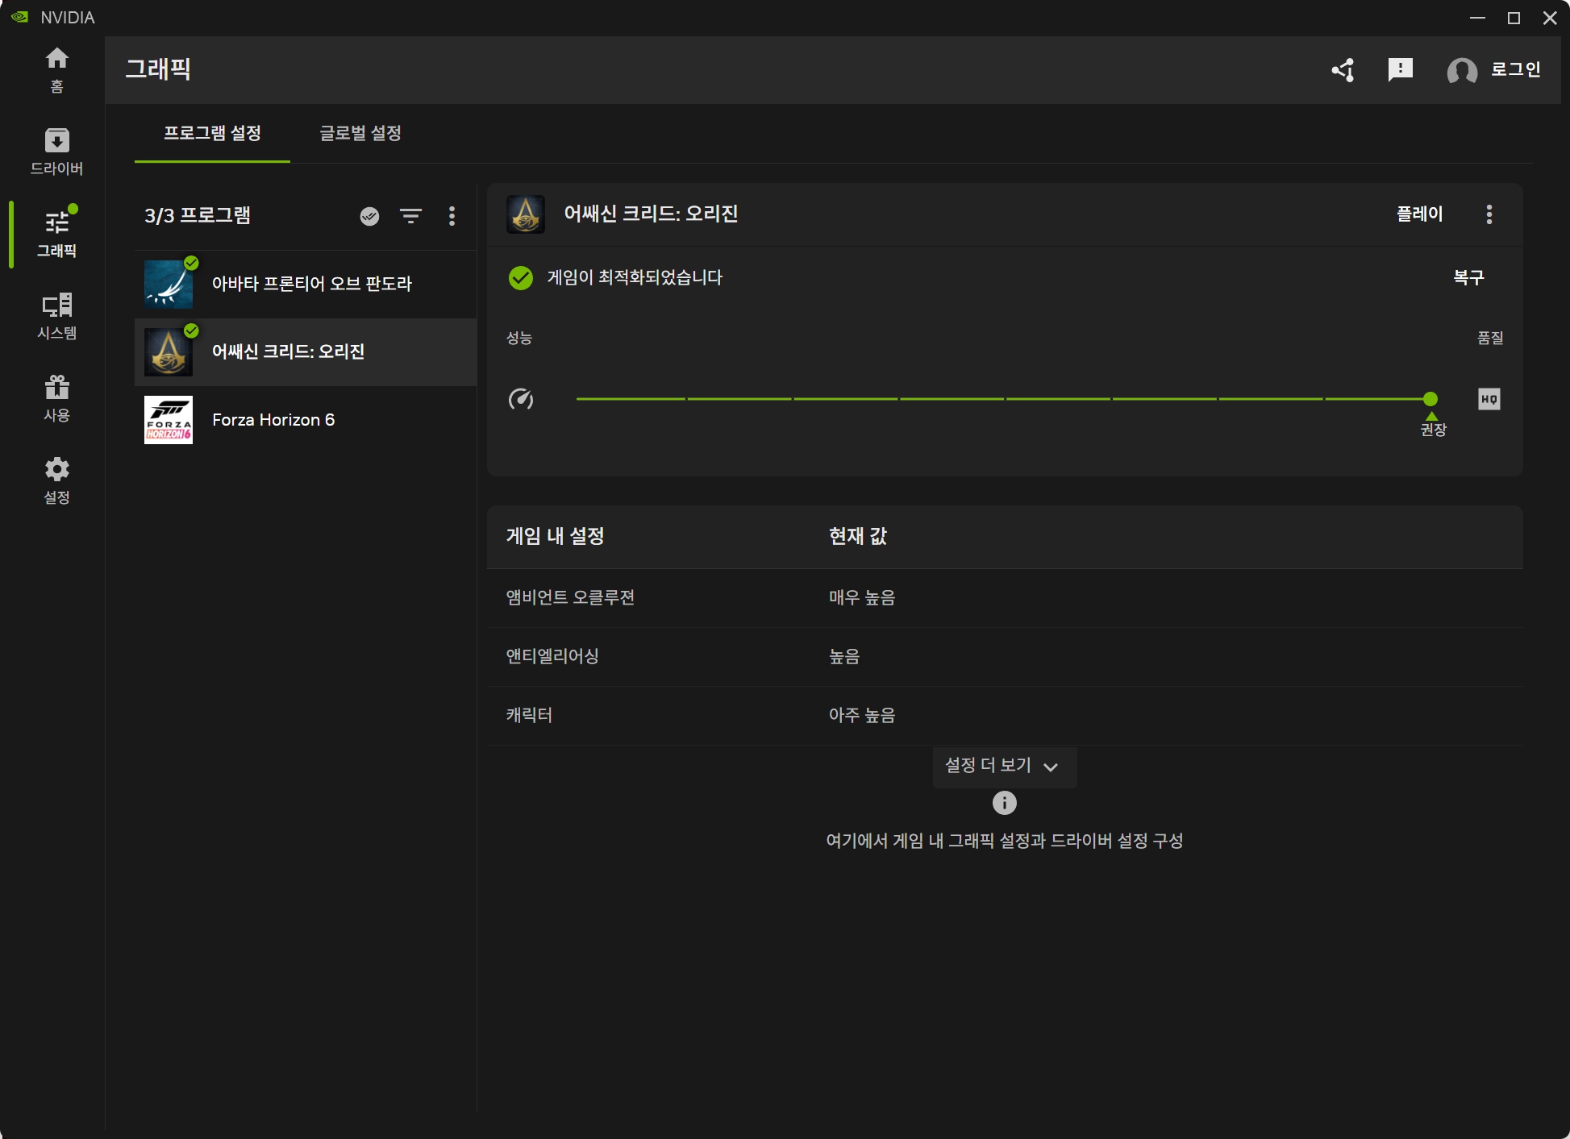
Task: Select 어쌔신 크리드: 오리진 in list
Action: point(306,352)
